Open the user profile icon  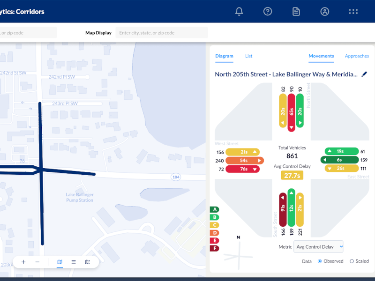point(324,11)
